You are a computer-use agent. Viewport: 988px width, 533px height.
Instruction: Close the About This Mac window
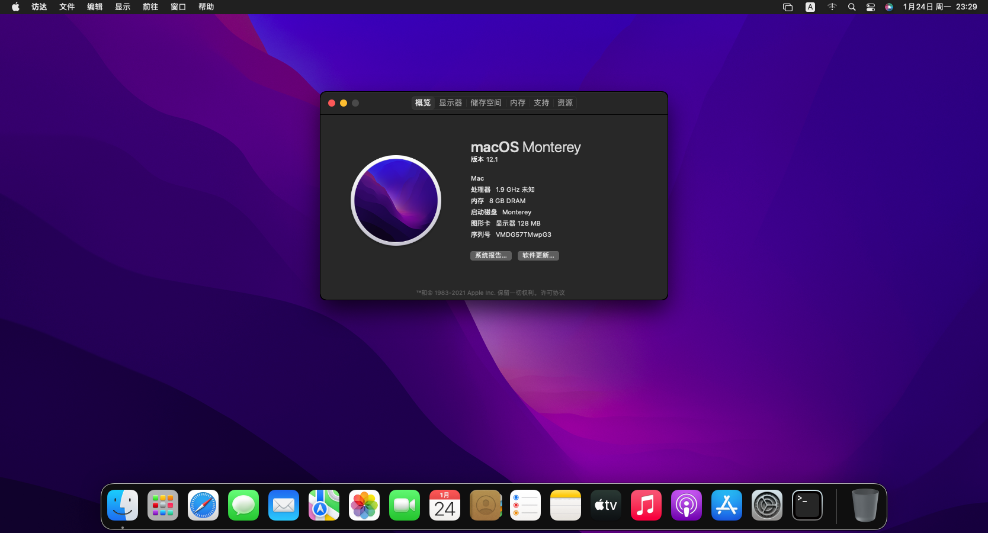click(332, 103)
